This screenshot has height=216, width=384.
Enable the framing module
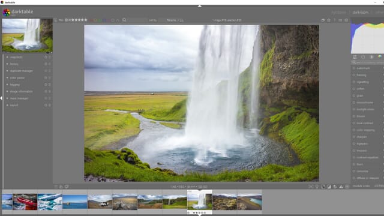pos(354,75)
